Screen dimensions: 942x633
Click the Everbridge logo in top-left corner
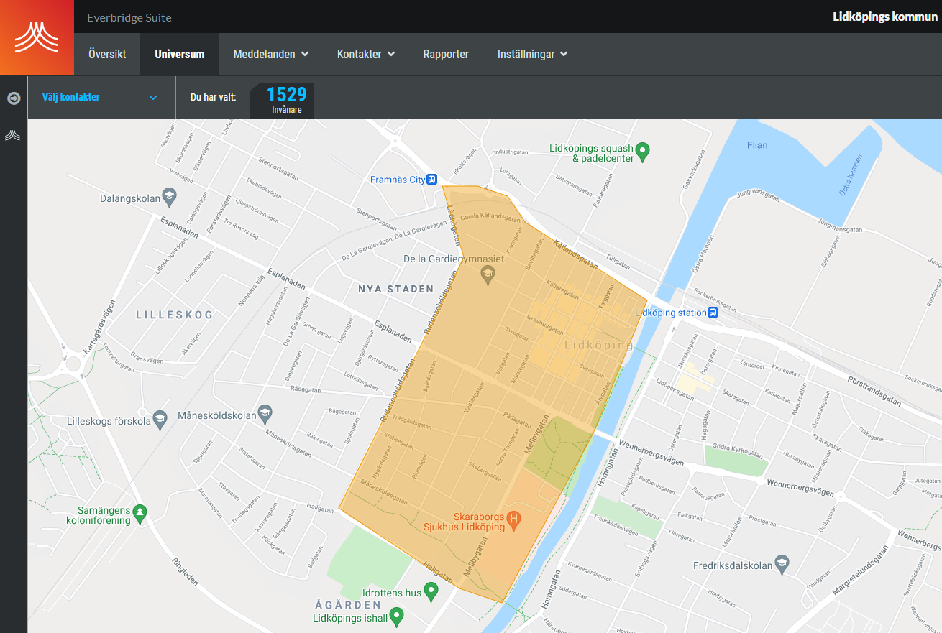click(37, 37)
